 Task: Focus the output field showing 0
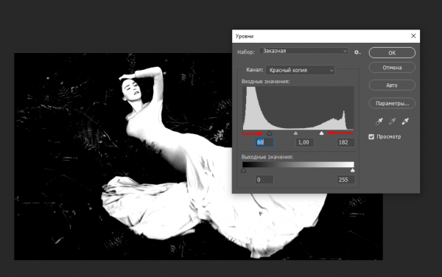(x=264, y=180)
